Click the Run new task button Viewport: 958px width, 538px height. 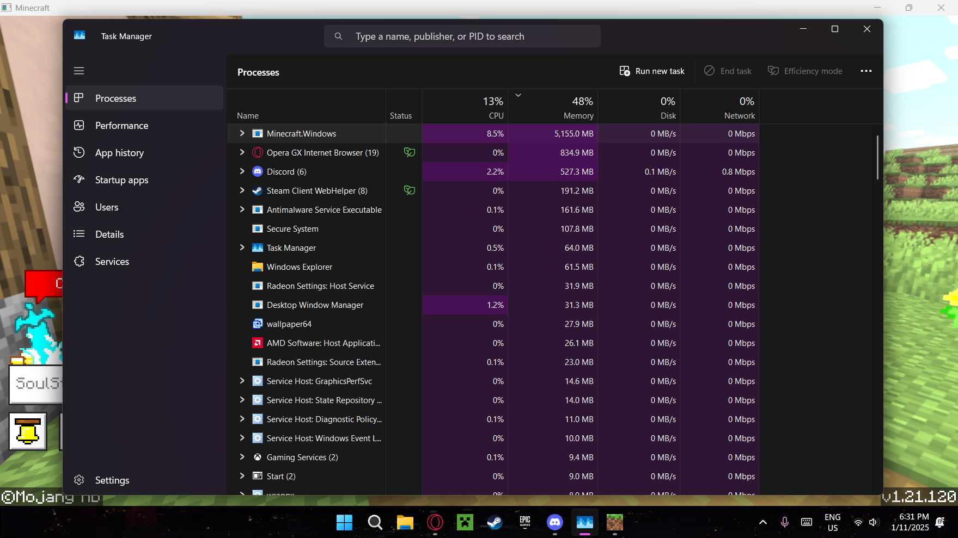point(652,71)
